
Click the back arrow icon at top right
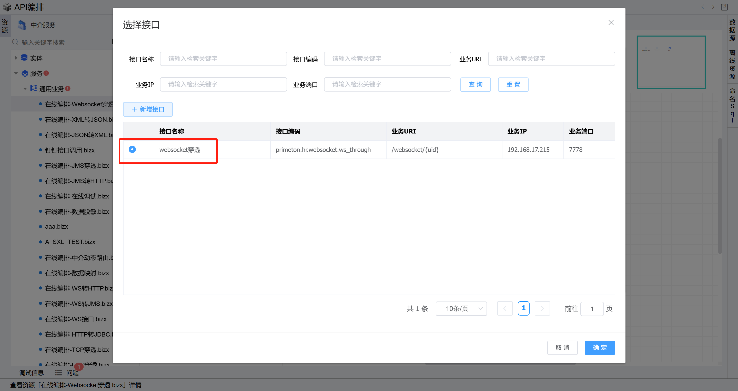pos(702,7)
